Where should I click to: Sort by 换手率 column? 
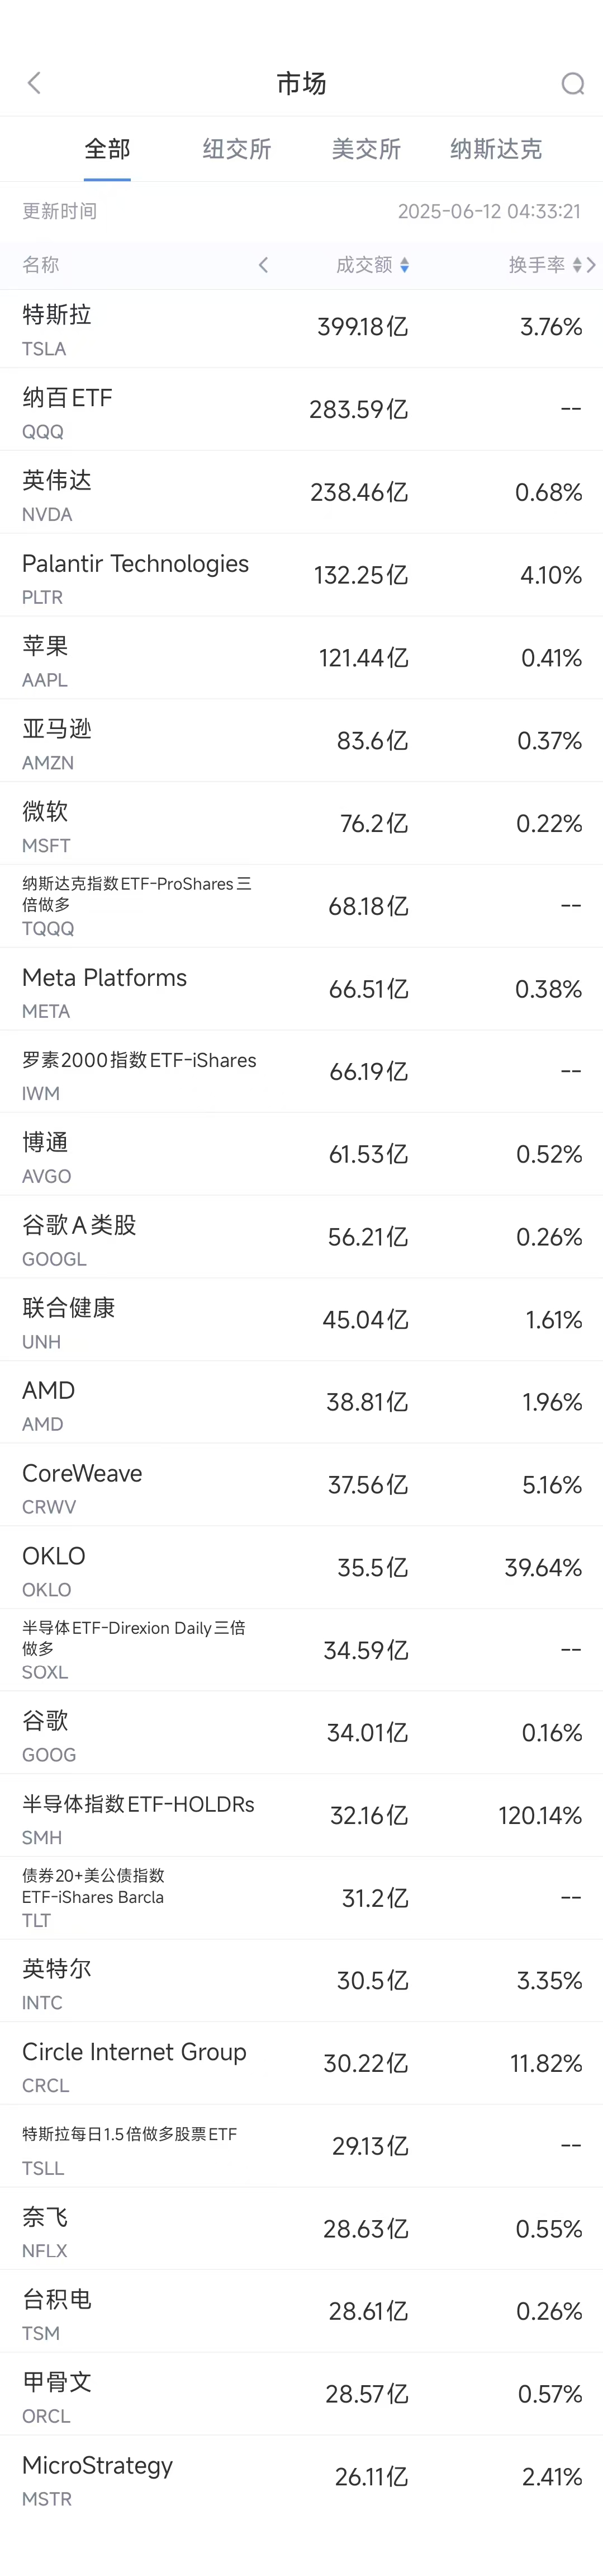pyautogui.click(x=543, y=265)
